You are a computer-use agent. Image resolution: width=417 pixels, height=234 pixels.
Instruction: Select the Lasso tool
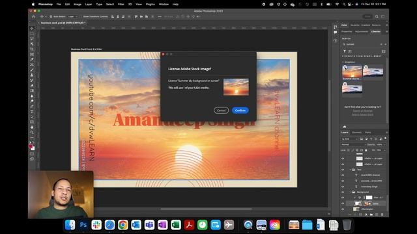pos(32,39)
